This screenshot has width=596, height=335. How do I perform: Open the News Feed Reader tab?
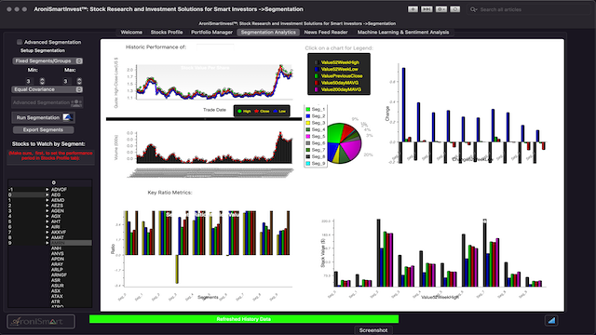point(326,33)
